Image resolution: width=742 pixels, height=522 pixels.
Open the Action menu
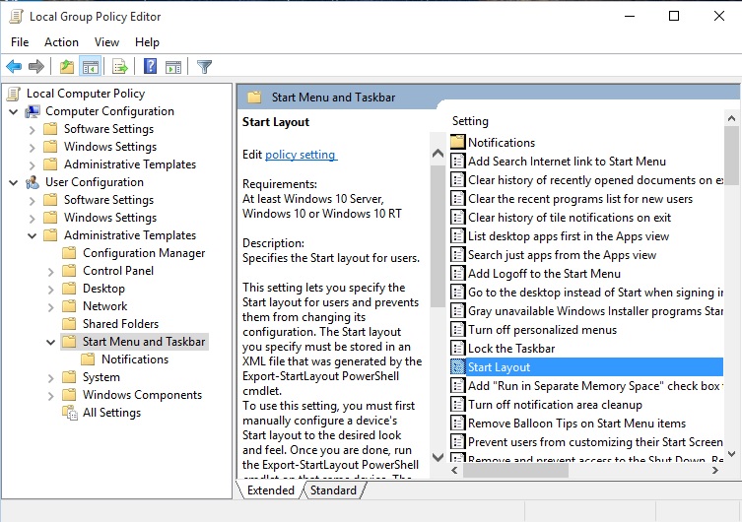pos(61,42)
